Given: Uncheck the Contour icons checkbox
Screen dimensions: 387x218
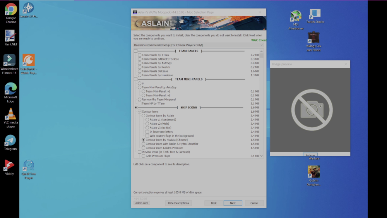Looking at the screenshot, I should (139, 112).
